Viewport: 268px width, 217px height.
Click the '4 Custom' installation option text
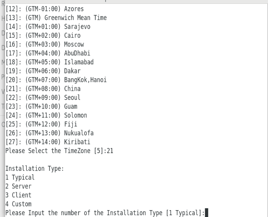[x=18, y=204]
